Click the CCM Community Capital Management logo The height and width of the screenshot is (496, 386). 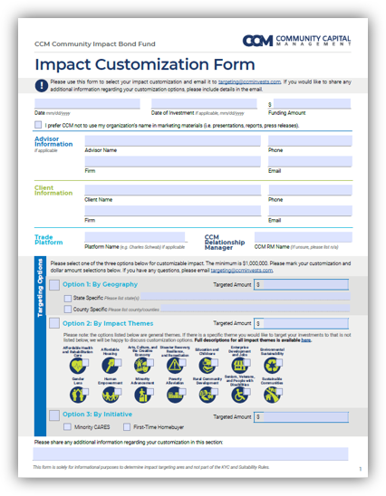[296, 41]
